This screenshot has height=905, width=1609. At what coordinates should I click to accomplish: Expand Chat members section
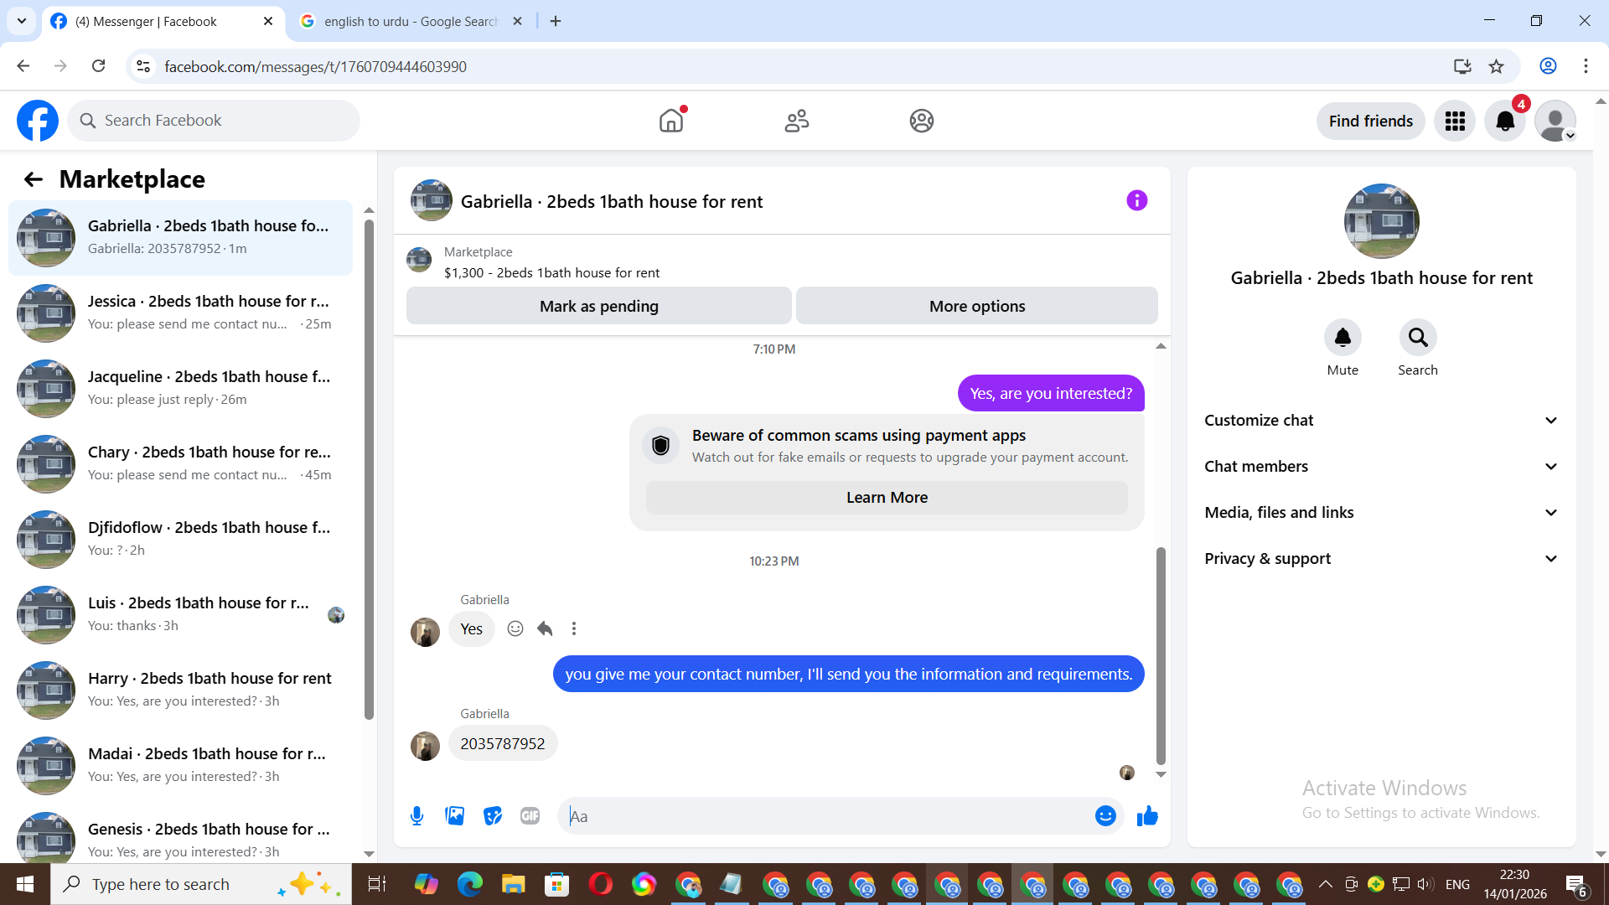click(x=1381, y=467)
